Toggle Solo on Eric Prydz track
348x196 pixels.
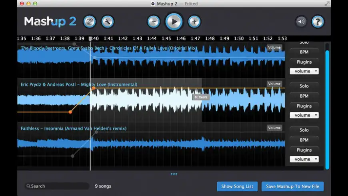click(x=304, y=86)
